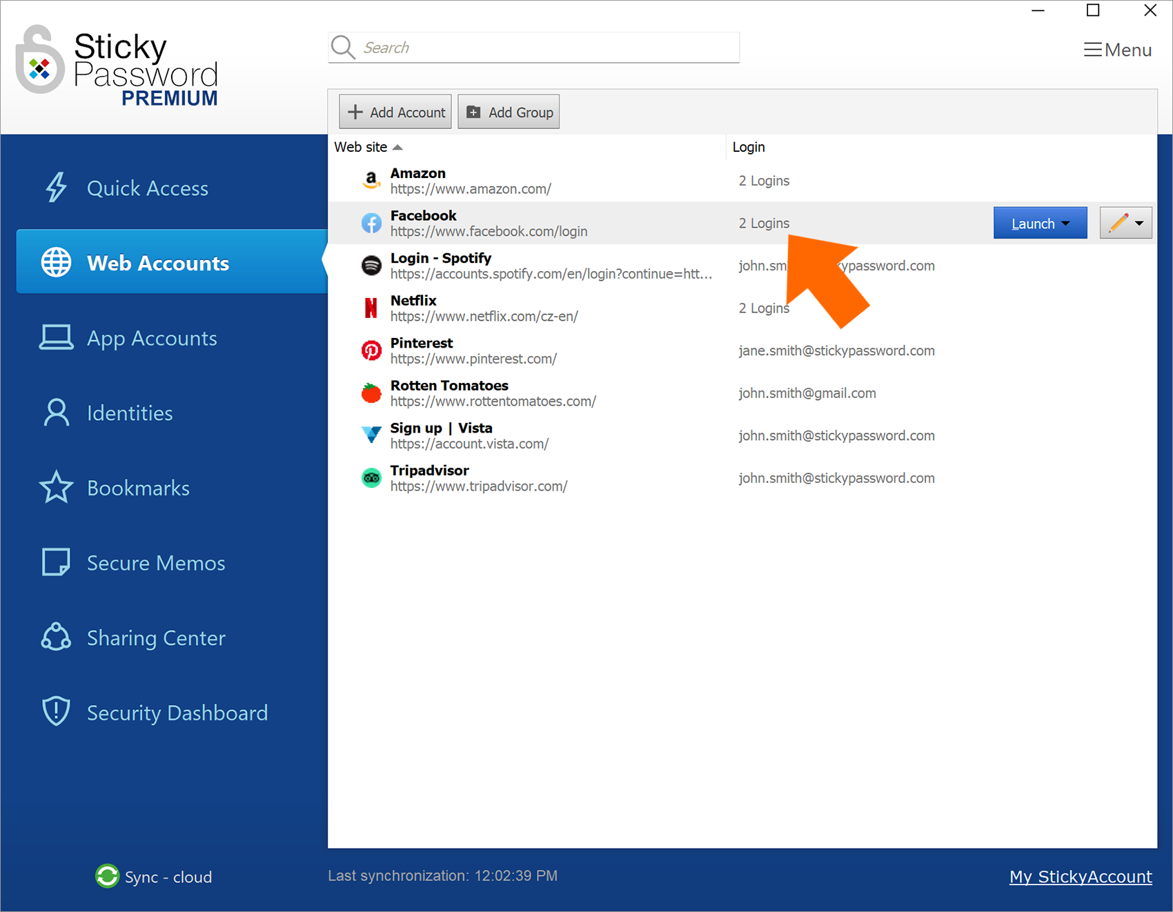Click the Identities person icon
The image size is (1173, 912).
click(x=56, y=413)
